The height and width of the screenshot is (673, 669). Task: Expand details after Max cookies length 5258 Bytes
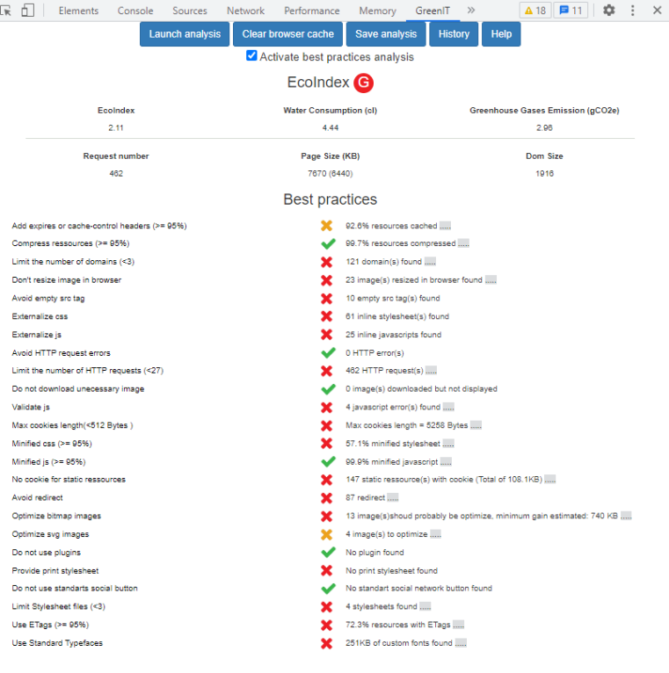pyautogui.click(x=476, y=426)
